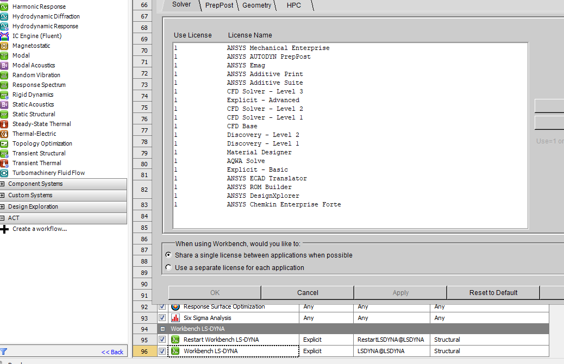Click the Cancel button
This screenshot has width=564, height=364.
tap(308, 293)
